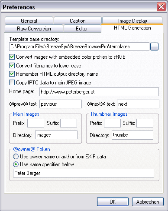Select the Raw Conversion tab
This screenshot has width=168, height=211.
pyautogui.click(x=34, y=29)
